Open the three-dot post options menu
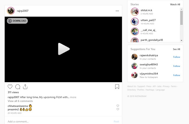This screenshot has height=124, width=189. coord(117,11)
